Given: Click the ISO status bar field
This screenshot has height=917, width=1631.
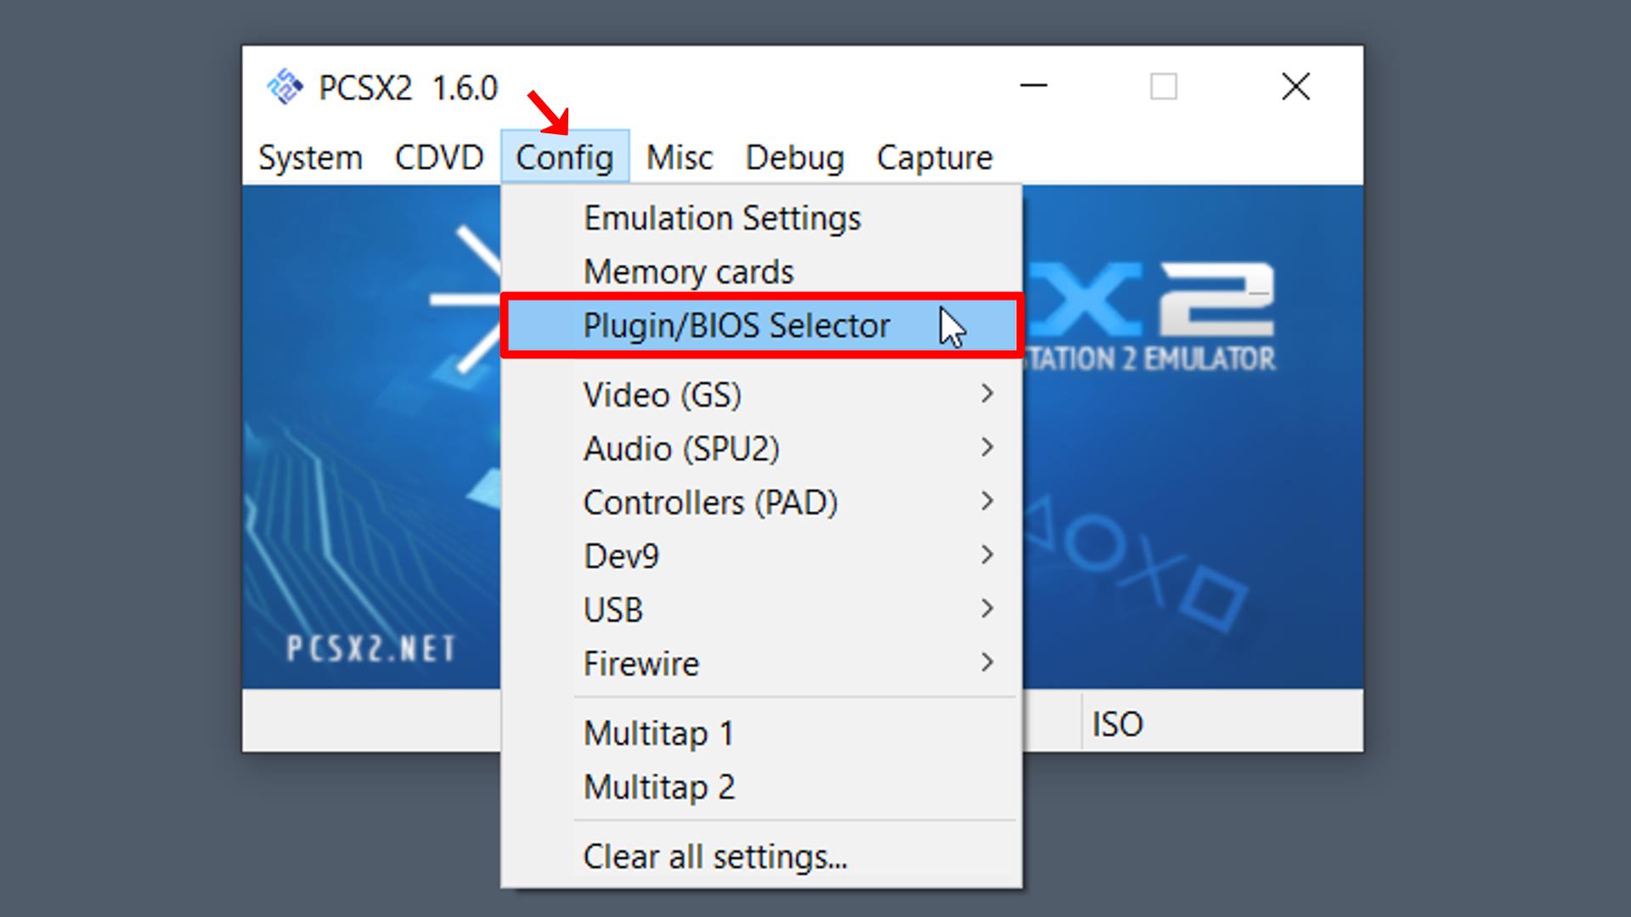Looking at the screenshot, I should (1222, 724).
